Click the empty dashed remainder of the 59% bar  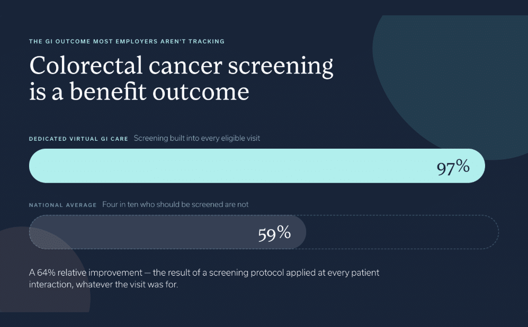click(402, 232)
